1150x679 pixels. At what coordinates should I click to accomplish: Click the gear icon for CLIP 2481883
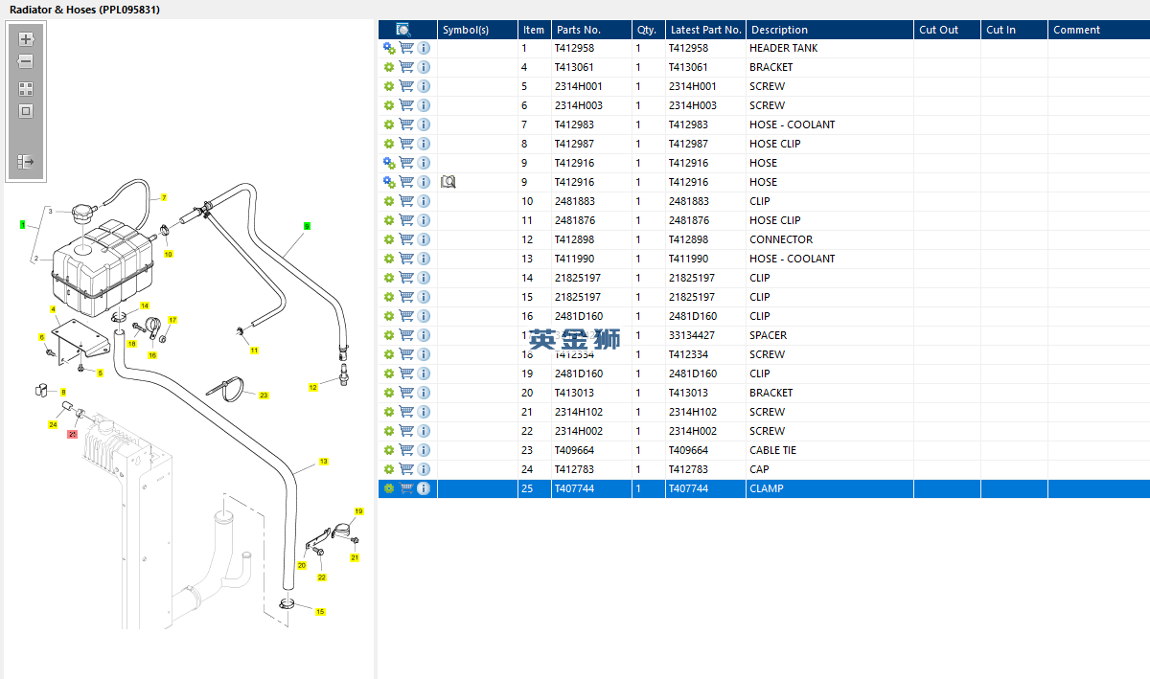[389, 201]
